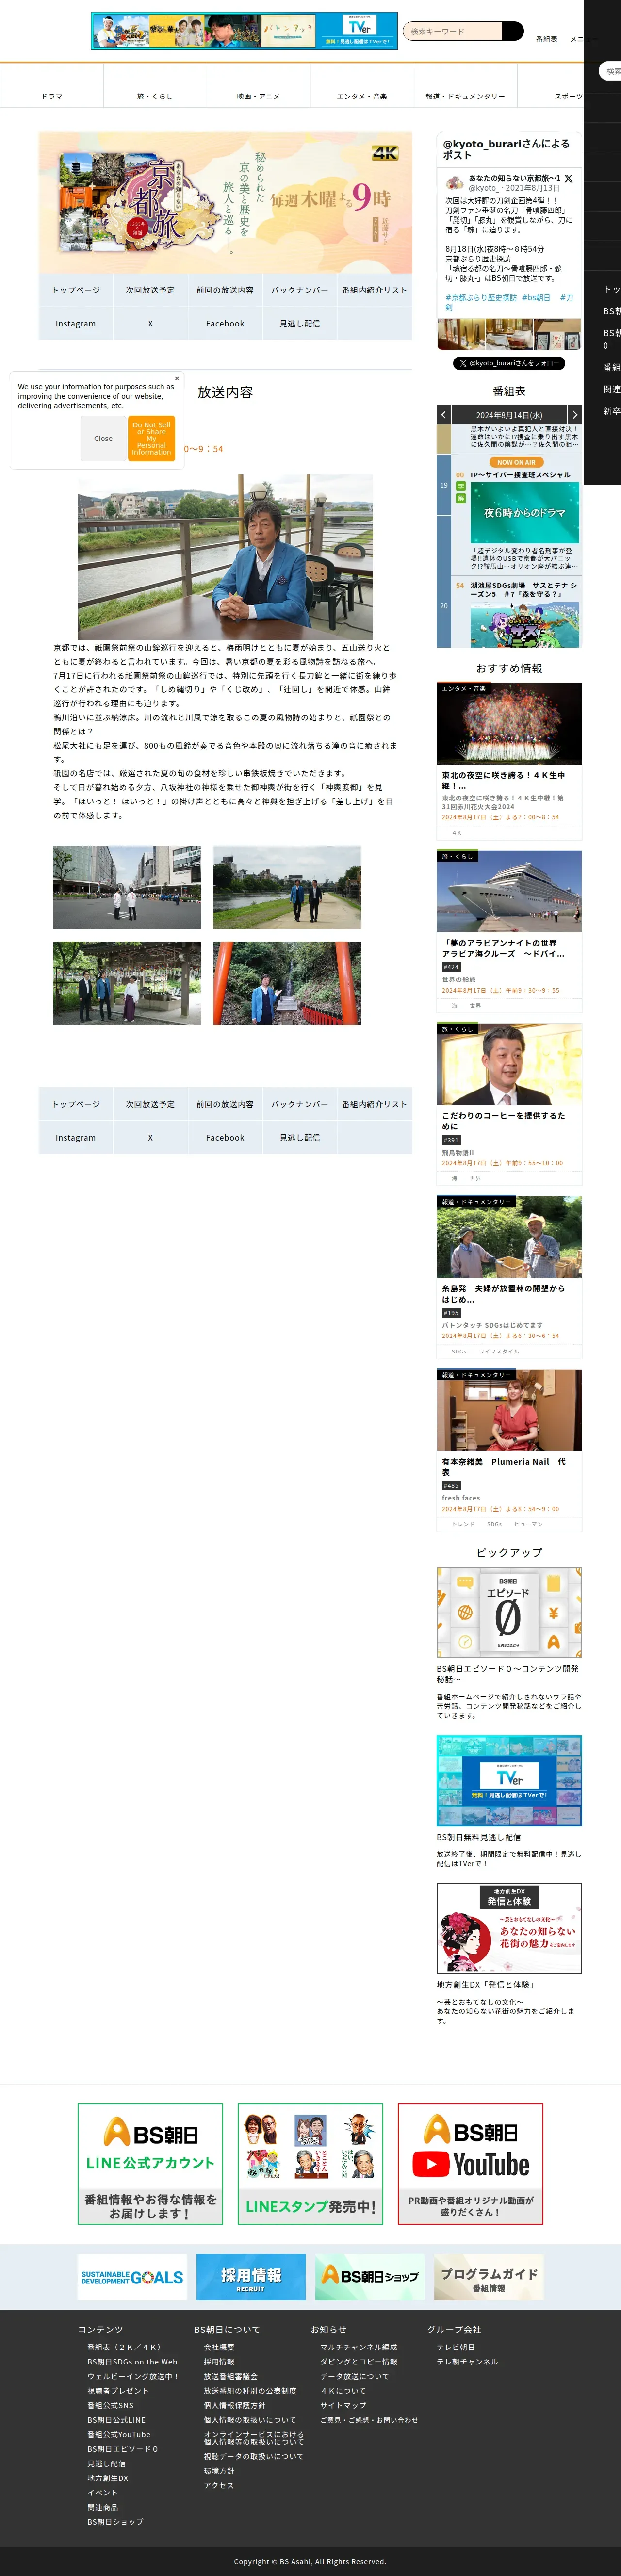The width and height of the screenshot is (621, 2576).
Task: Click the 4K badge on the 京都旅 banner
Action: click(x=385, y=153)
